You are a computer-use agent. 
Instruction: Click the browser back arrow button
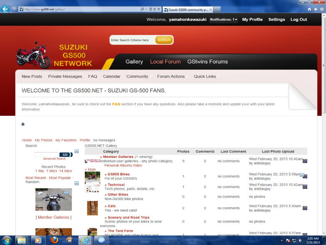[x=5, y=9]
